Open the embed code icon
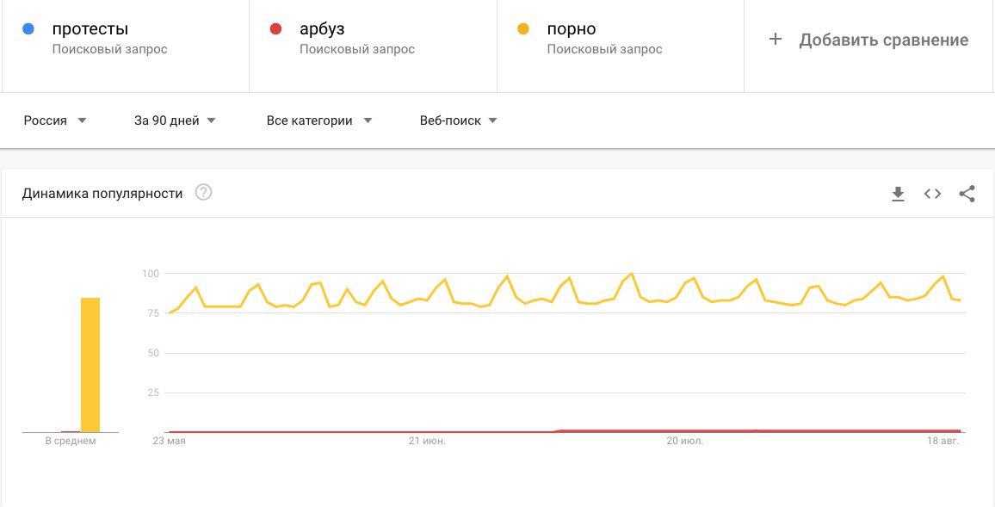The image size is (995, 507). (932, 195)
